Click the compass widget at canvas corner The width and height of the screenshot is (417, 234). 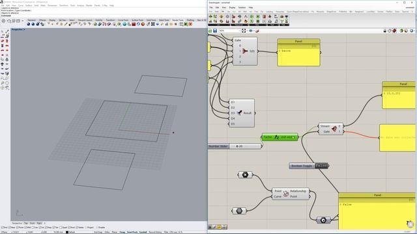pos(410,224)
